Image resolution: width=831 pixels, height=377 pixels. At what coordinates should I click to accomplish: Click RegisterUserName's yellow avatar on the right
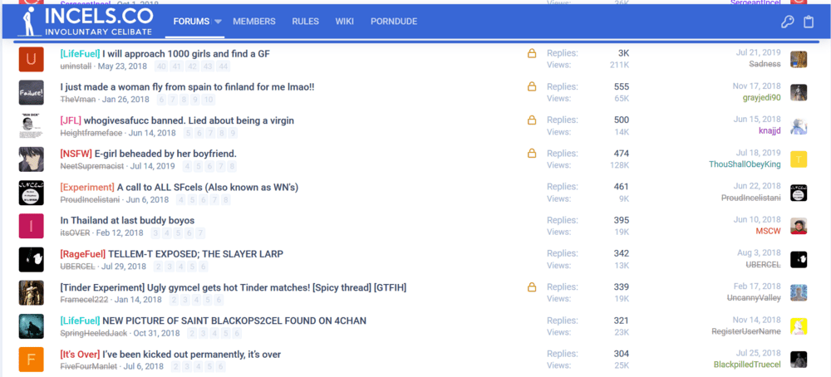799,326
